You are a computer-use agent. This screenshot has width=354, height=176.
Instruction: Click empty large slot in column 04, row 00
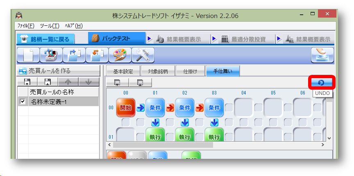coord(244,108)
